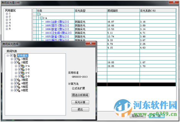Click the area value 18.66
Screen dimensions: 180x122
coord(111,25)
